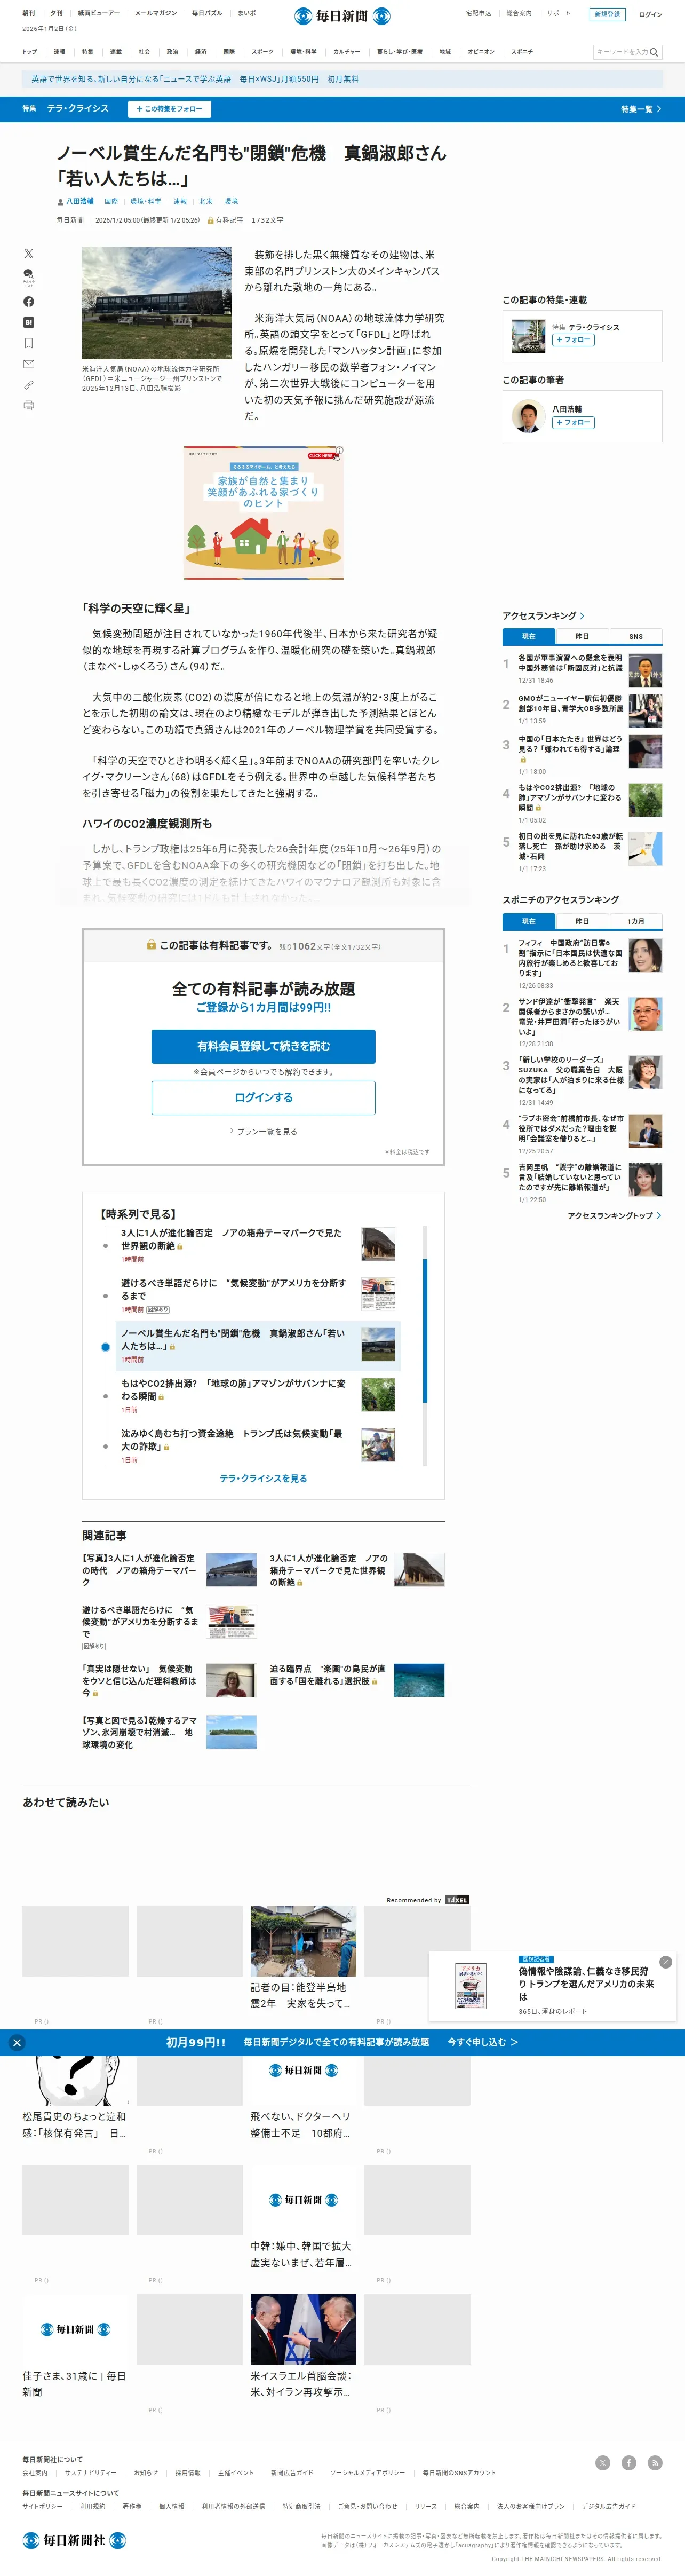The height and width of the screenshot is (2576, 685).
Task: Follow author 八田浩輔 in the side panel
Action: pyautogui.click(x=573, y=422)
